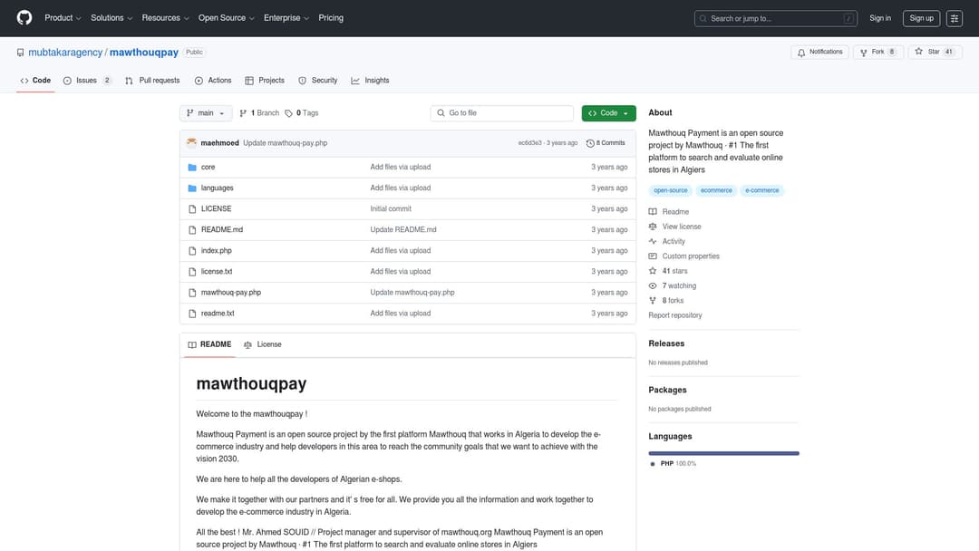Viewport: 979px width, 551px height.
Task: Click the scale icon beside View license
Action: click(x=653, y=227)
